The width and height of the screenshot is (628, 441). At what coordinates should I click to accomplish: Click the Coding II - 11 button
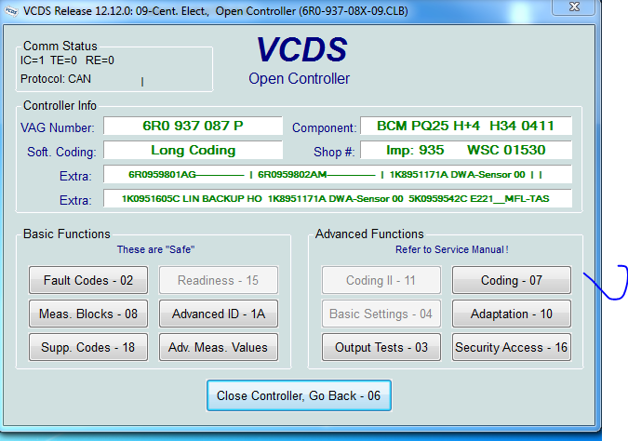coord(381,280)
